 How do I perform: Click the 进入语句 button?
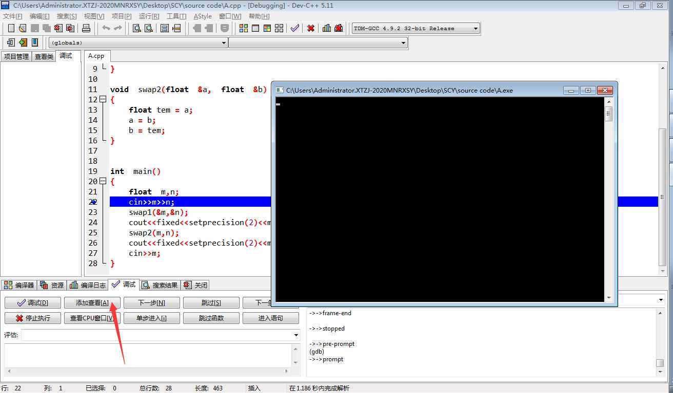271,318
